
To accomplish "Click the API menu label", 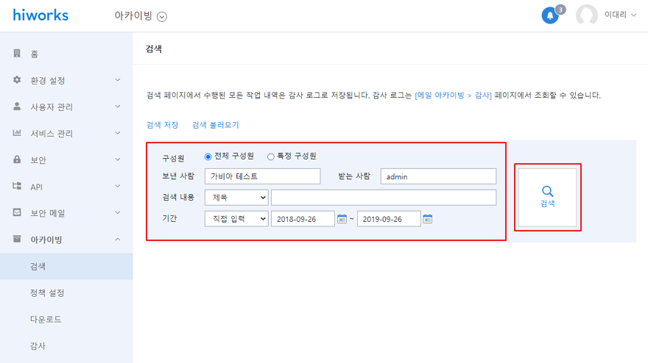I will tap(36, 187).
